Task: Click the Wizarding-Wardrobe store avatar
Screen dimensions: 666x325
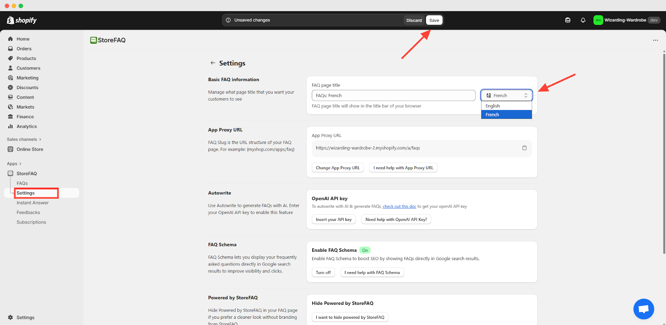Action: coord(598,20)
